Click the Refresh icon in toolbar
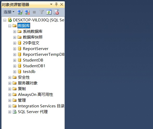 click(49, 12)
